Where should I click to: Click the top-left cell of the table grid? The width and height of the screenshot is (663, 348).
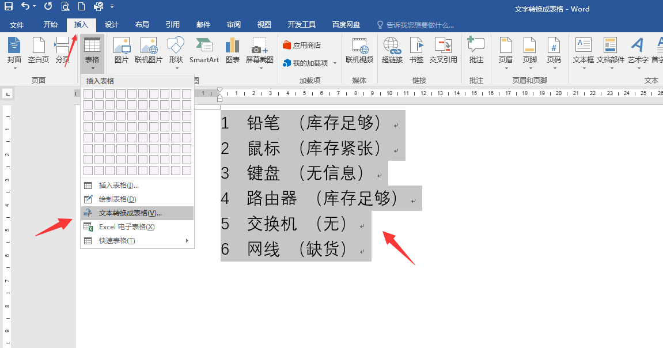88,93
